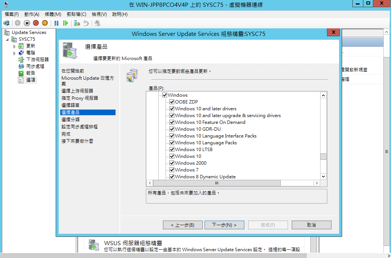
Task: Click the products icon beside description text
Action: coord(132,76)
